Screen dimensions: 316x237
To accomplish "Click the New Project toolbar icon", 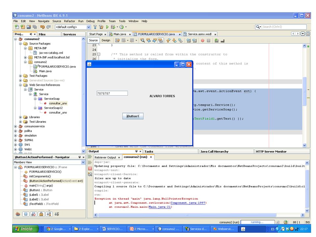I will 23,27.
